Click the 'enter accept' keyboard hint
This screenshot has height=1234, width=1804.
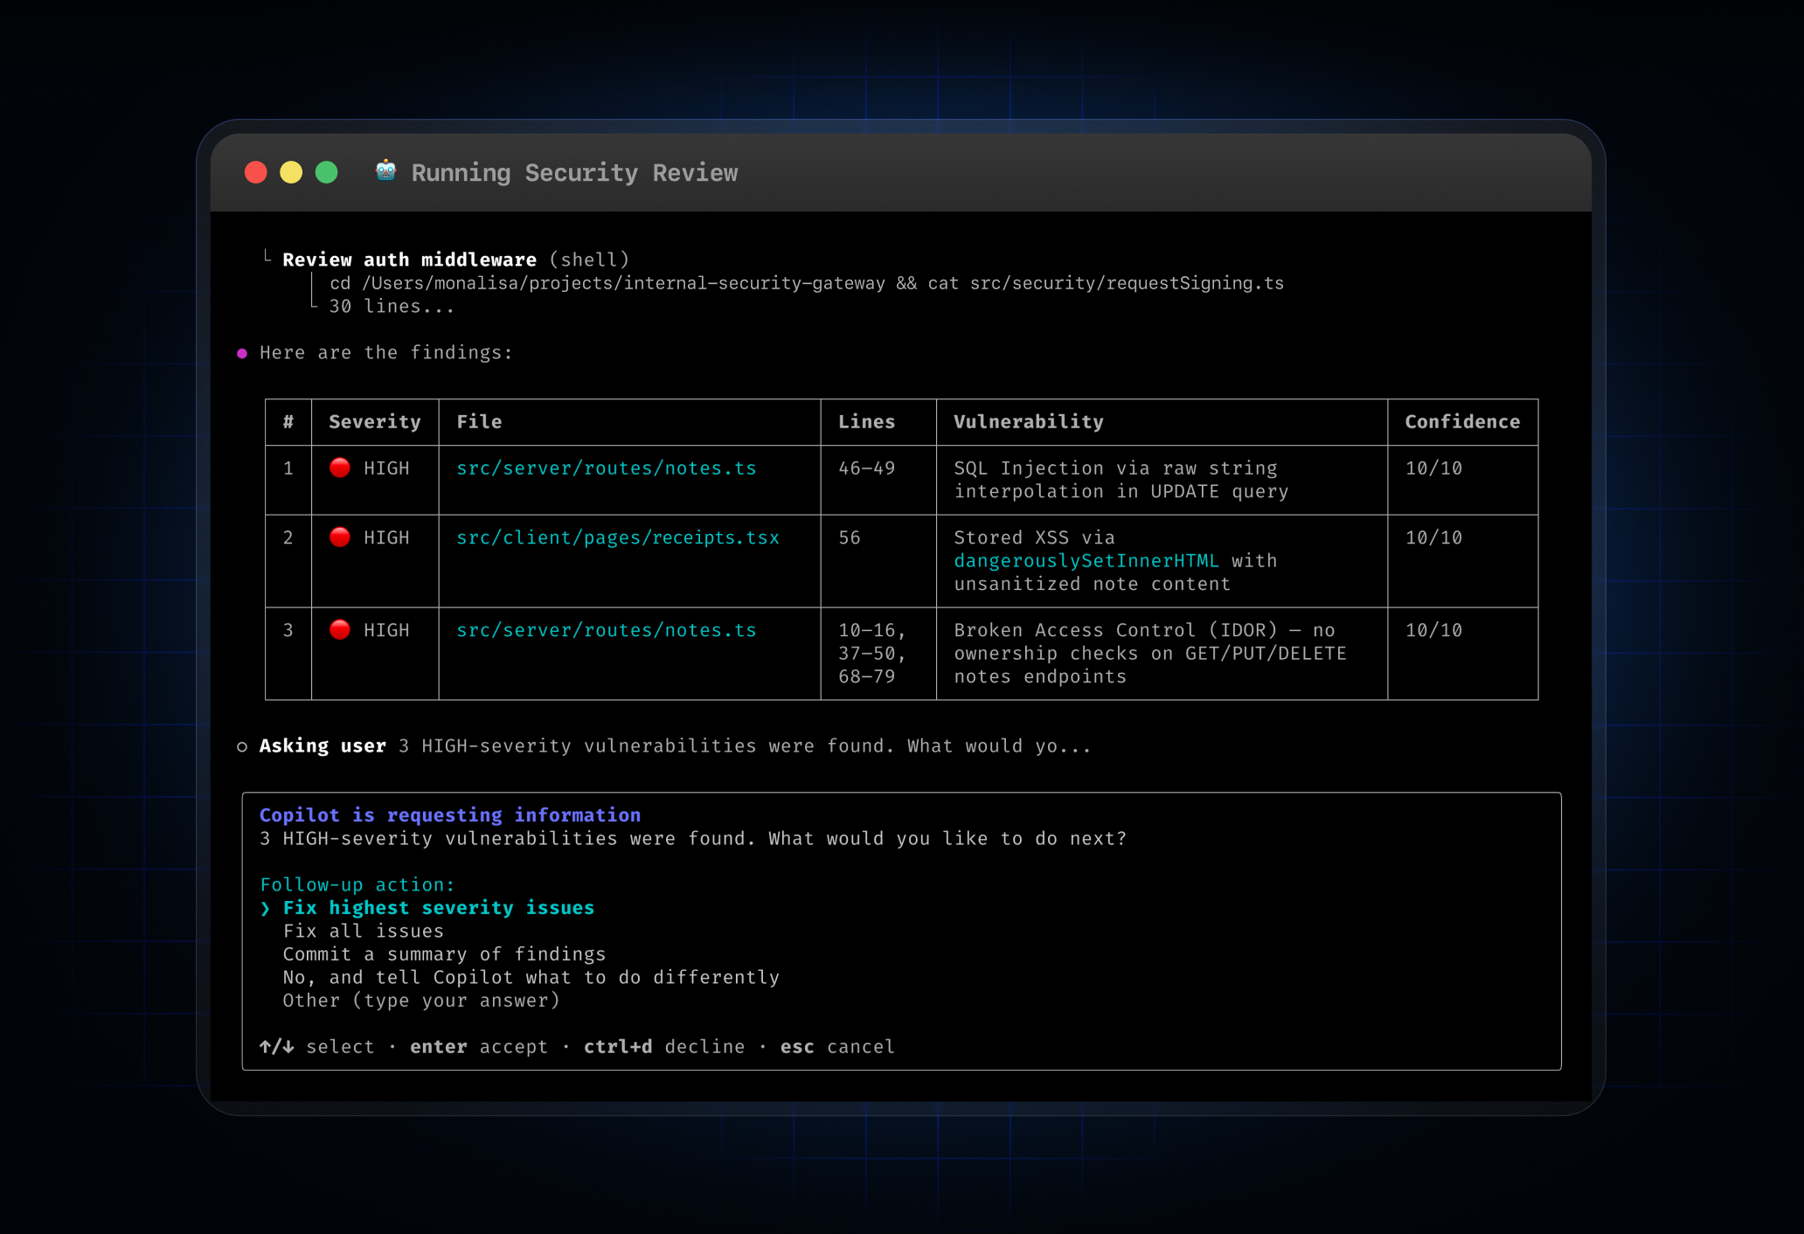[478, 1047]
